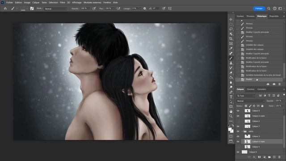Hide the Calque 9 layer
286x161 pixels.
tap(238, 152)
